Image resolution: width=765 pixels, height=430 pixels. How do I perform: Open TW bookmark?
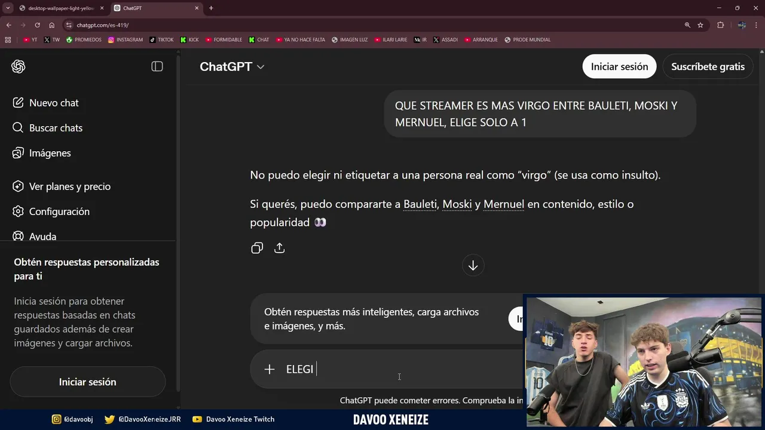point(52,40)
